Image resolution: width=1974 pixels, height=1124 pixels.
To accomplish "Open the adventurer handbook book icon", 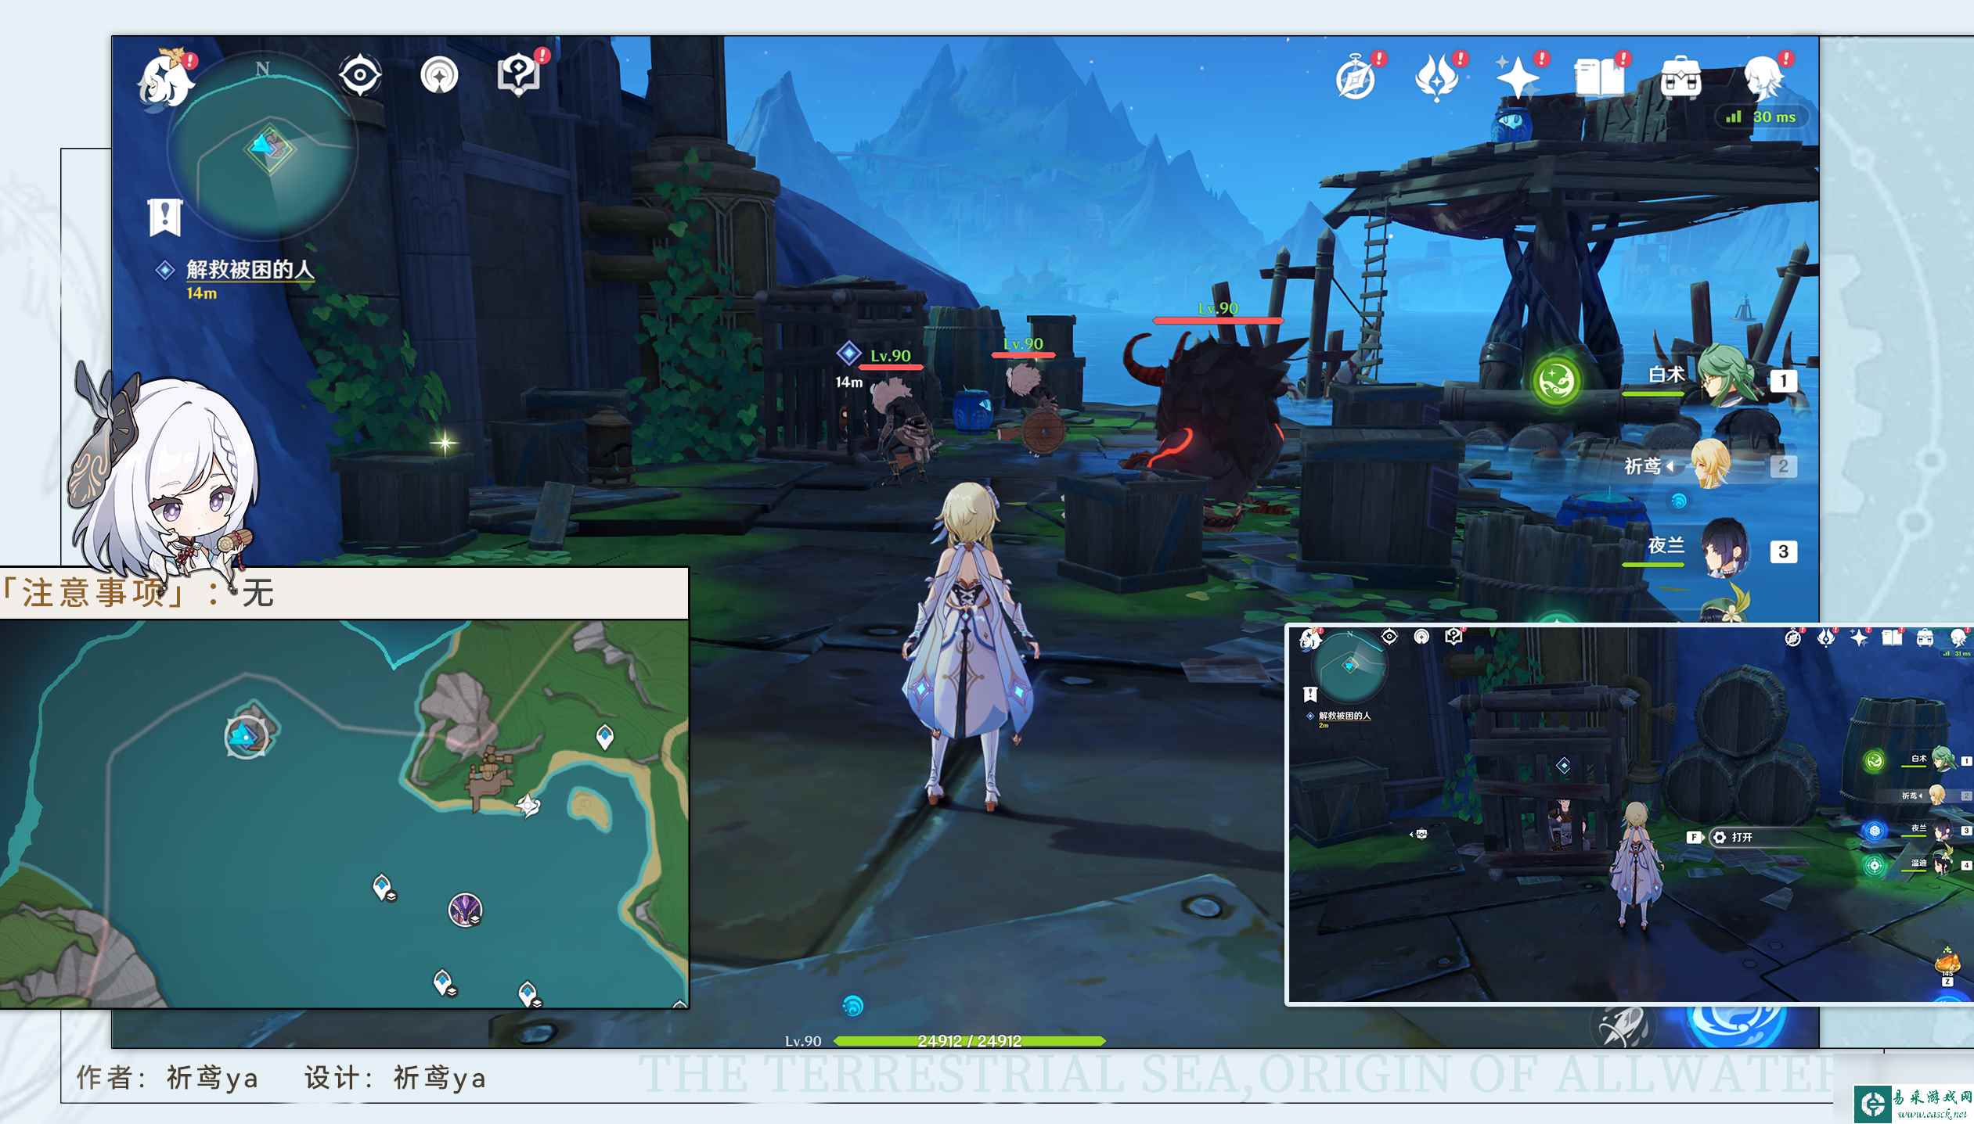I will click(1598, 77).
